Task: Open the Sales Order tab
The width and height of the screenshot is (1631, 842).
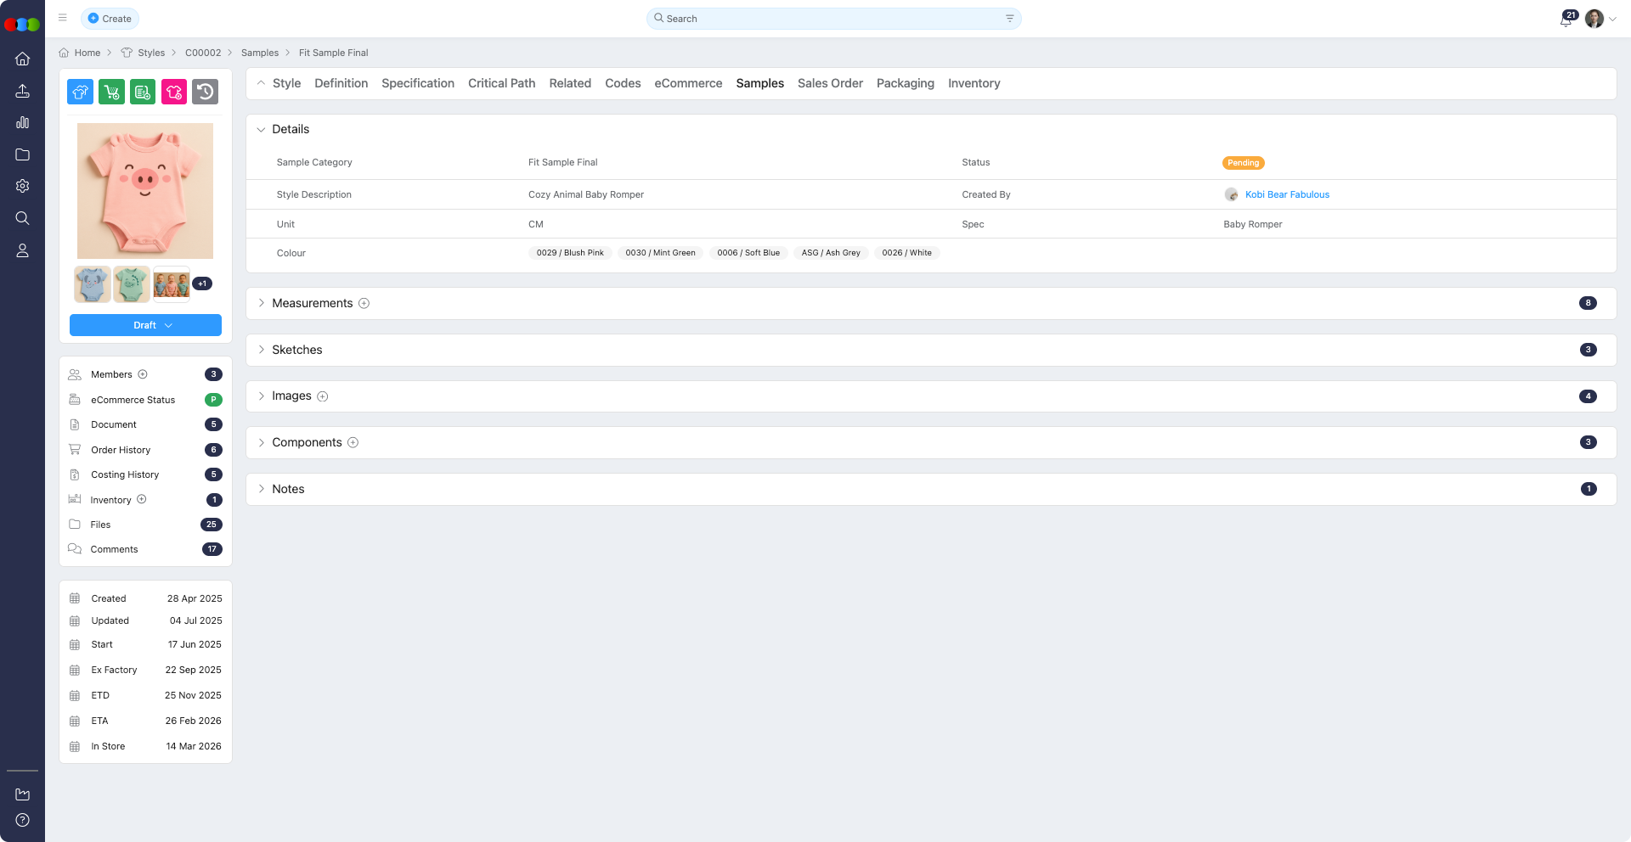Action: tap(829, 83)
